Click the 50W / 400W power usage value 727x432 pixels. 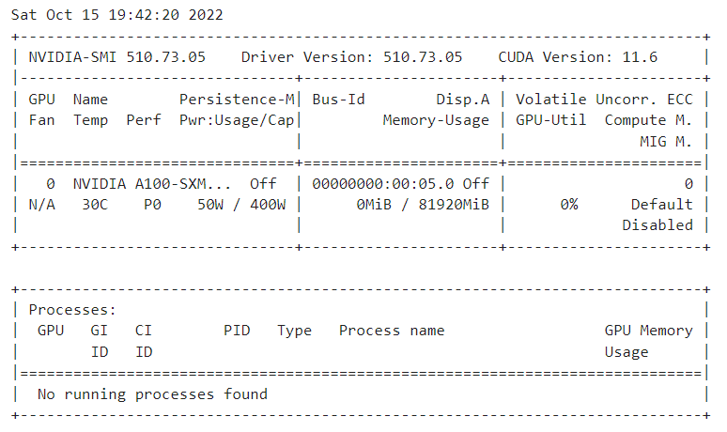[x=241, y=204]
